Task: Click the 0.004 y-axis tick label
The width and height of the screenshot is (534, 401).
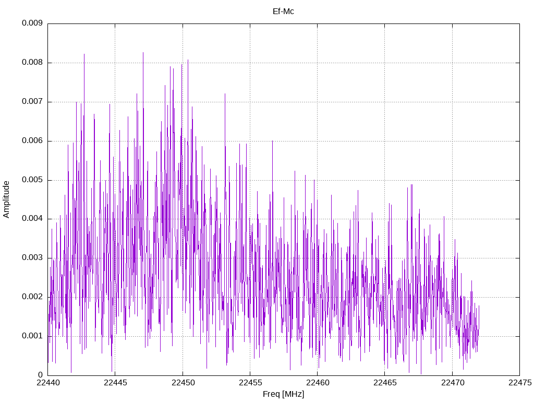Action: point(32,219)
